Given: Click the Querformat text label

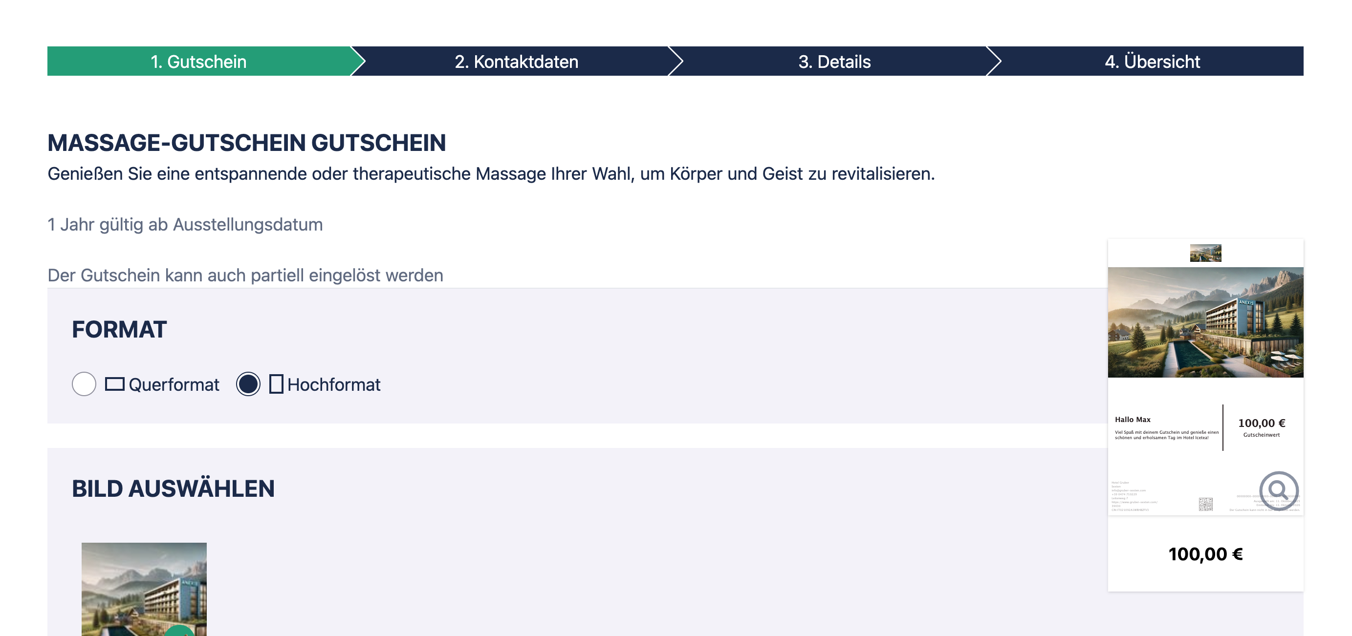Looking at the screenshot, I should pos(174,385).
